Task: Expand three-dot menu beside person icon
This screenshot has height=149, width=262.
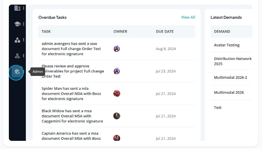Action: point(24,56)
